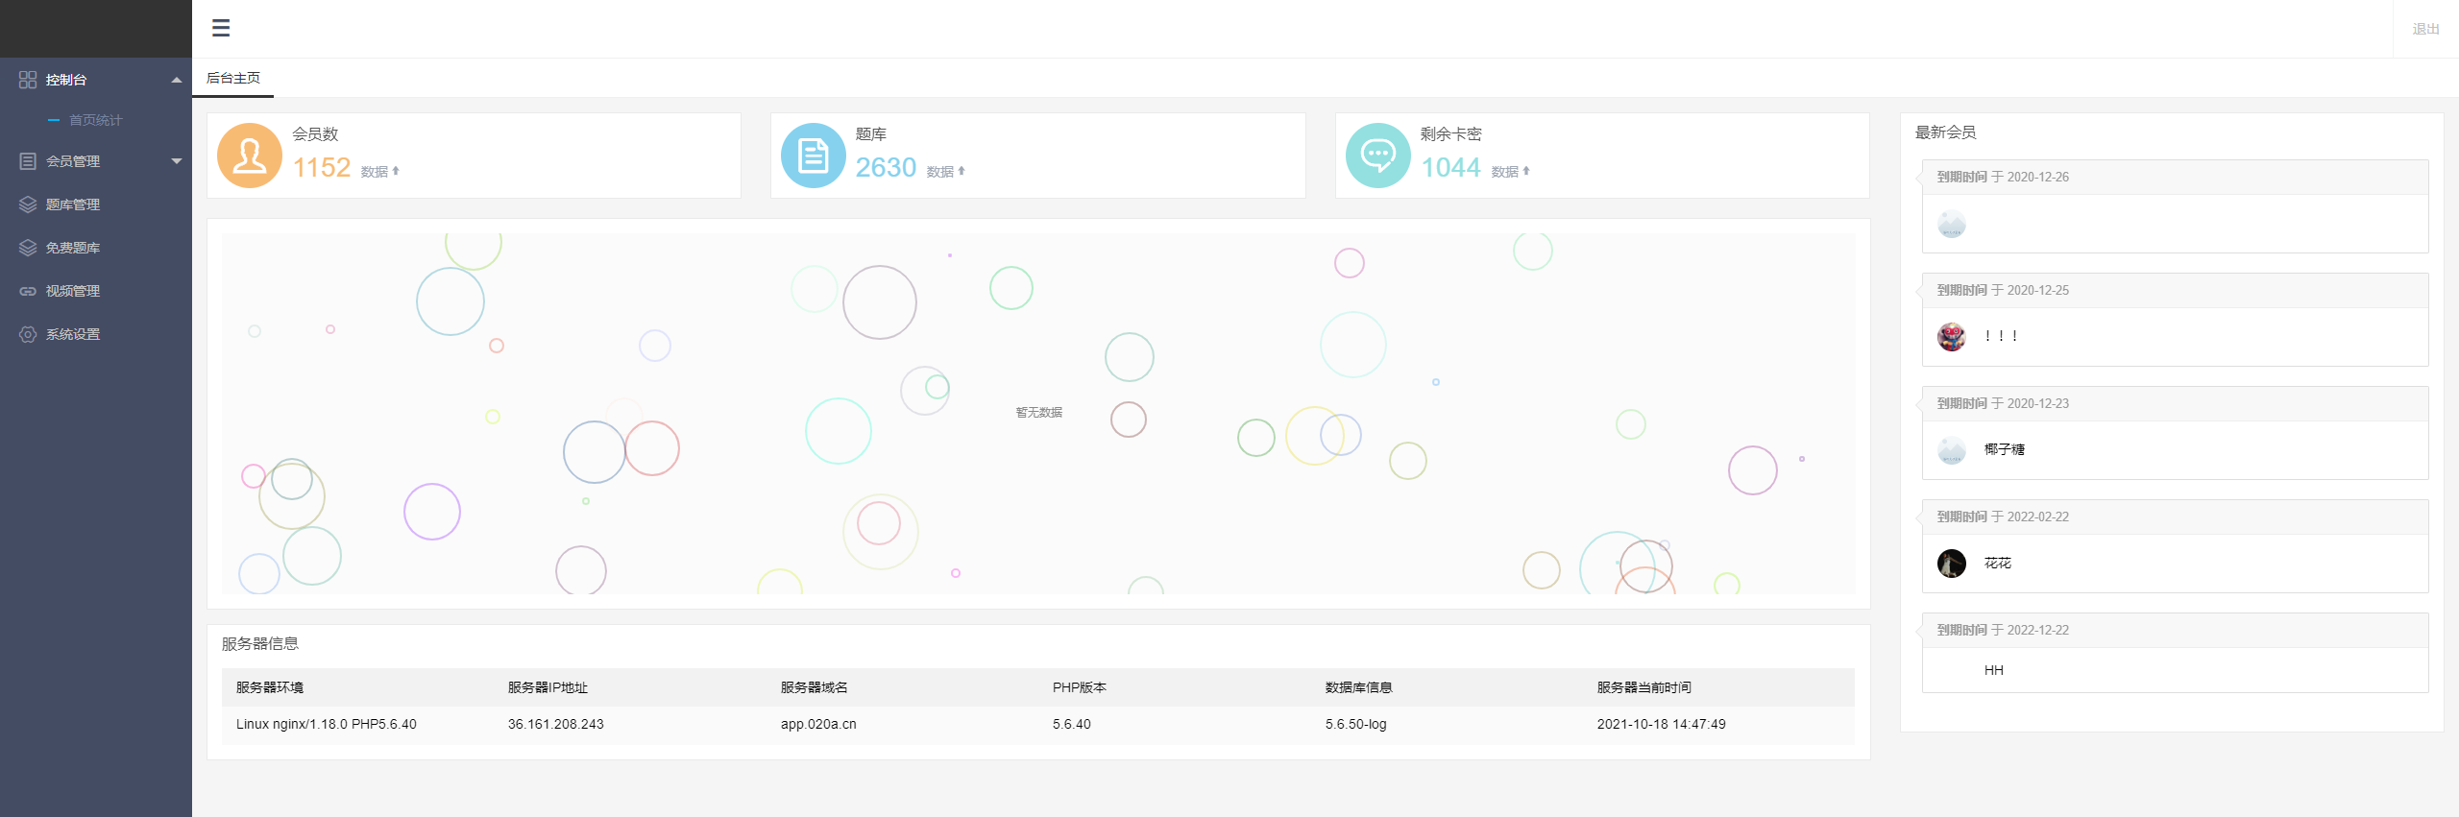Screen dimensions: 2459x817
Task: Click avatar of member ！！！
Action: pos(1951,337)
